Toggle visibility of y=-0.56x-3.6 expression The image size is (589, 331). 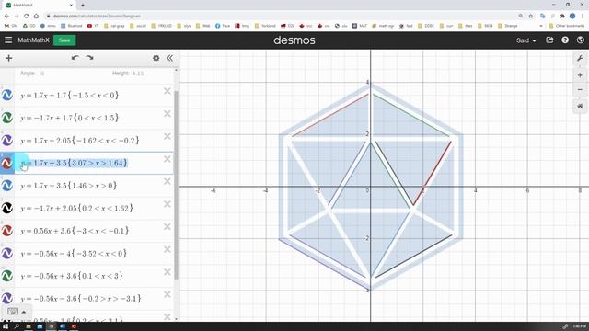[x=7, y=298]
